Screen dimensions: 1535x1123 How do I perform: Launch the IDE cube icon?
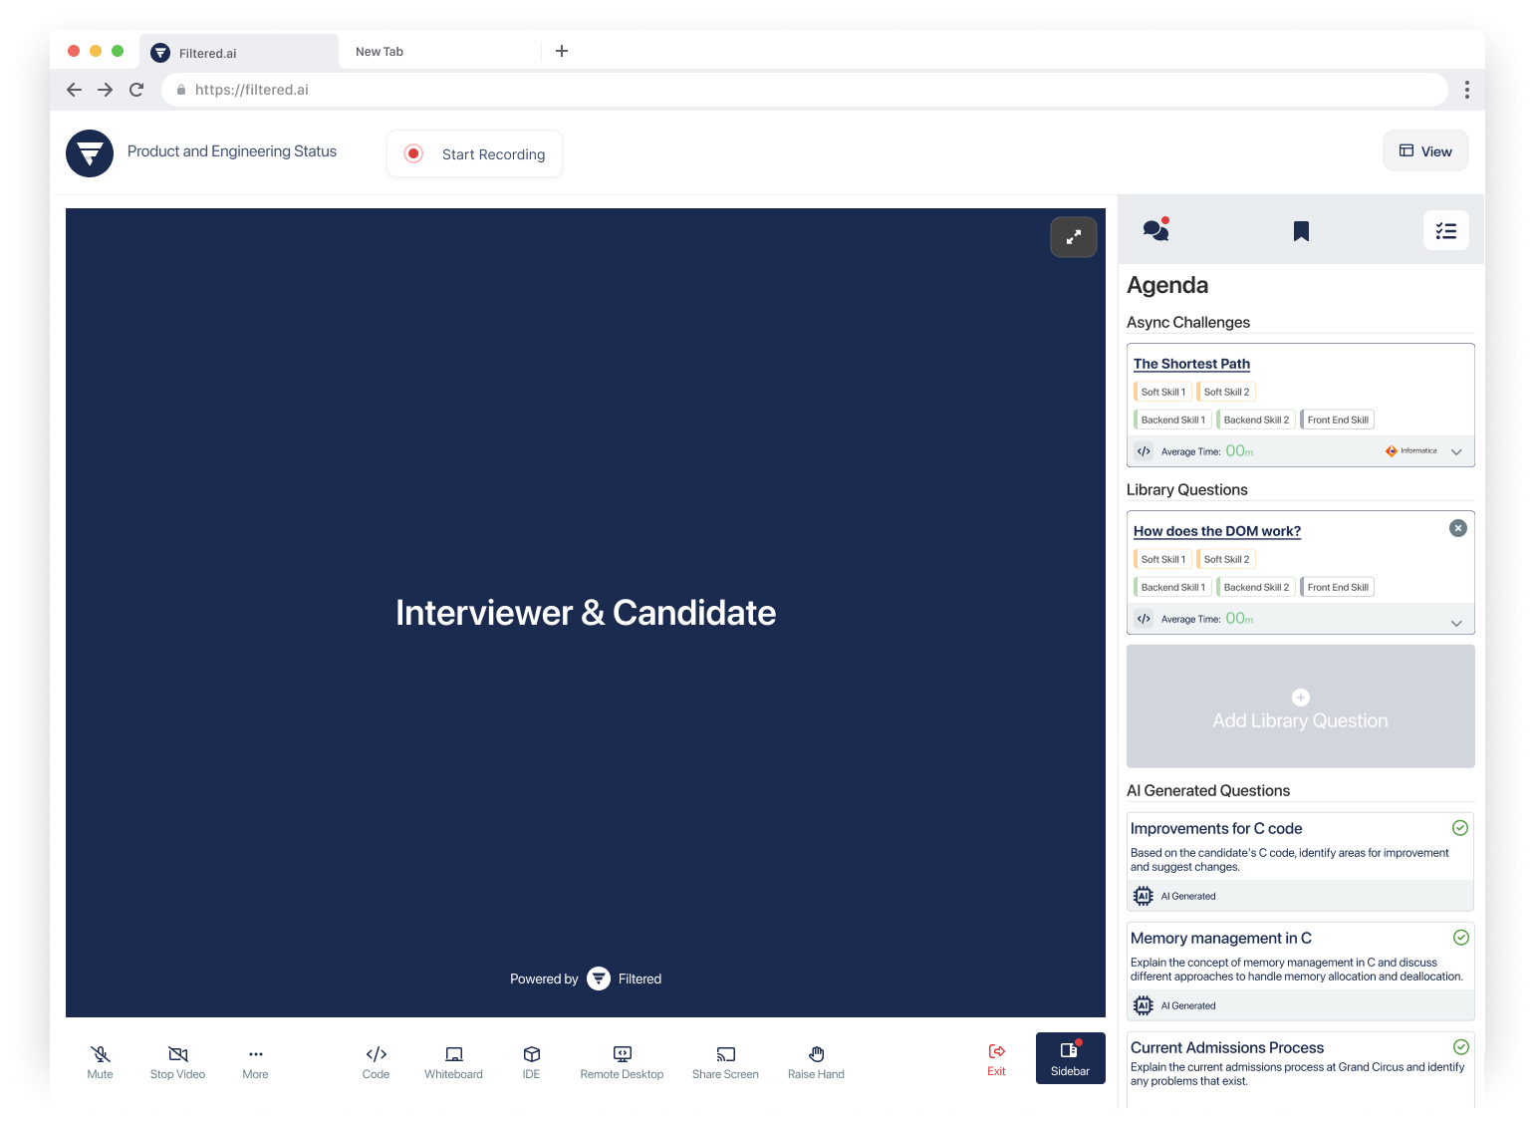coord(531,1061)
